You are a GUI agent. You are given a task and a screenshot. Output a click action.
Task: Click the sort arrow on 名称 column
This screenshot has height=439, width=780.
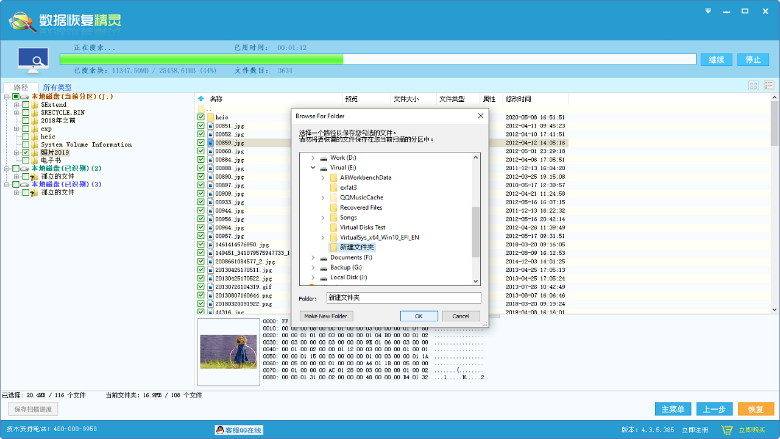click(x=201, y=98)
